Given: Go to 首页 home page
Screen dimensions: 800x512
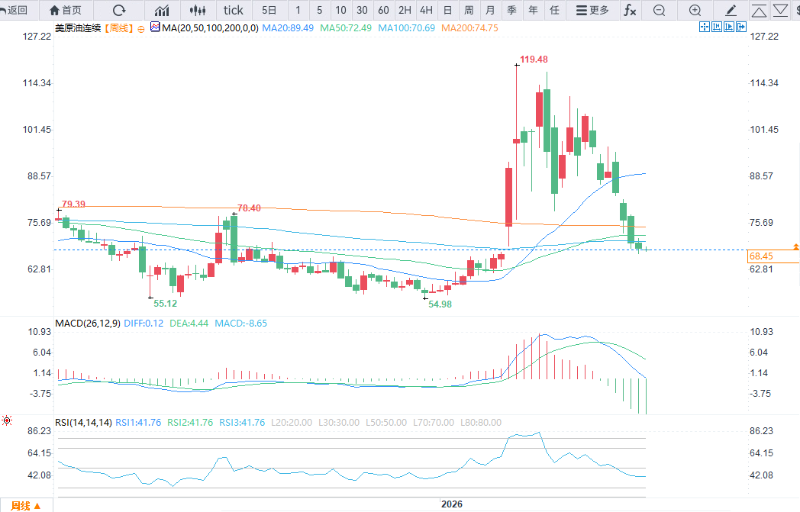Looking at the screenshot, I should click(x=66, y=10).
